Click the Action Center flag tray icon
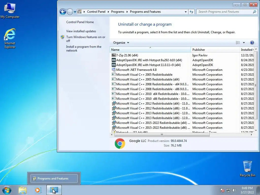 click(222, 190)
